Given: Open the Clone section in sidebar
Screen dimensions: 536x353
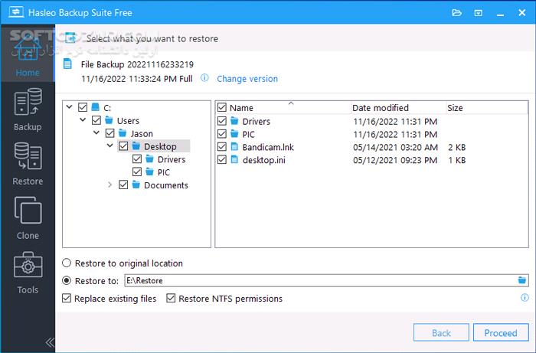Looking at the screenshot, I should click(x=28, y=218).
